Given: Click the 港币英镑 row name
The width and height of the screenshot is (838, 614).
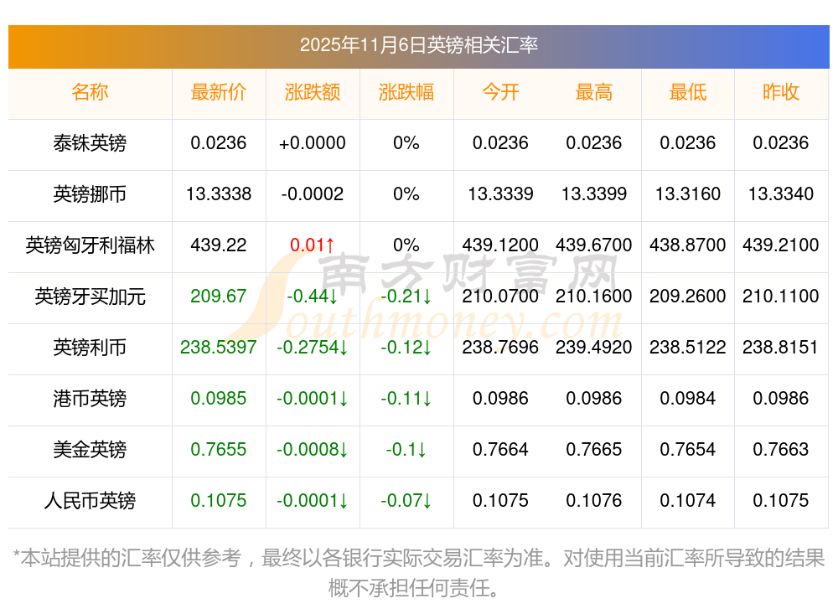Looking at the screenshot, I should pos(90,399).
